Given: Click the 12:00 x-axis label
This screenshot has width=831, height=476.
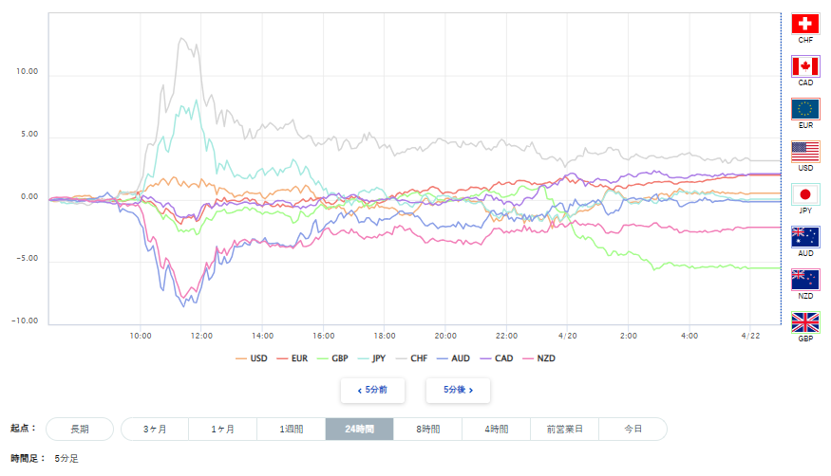Looking at the screenshot, I should 201,336.
